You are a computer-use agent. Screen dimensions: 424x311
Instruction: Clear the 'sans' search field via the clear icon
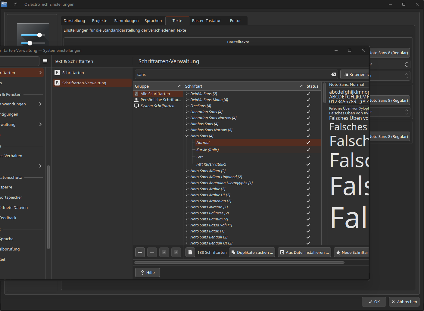pyautogui.click(x=334, y=74)
